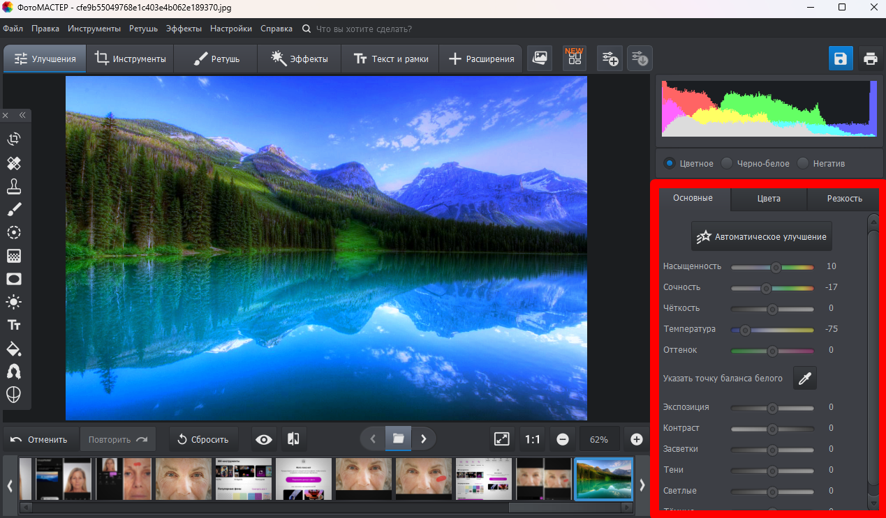
Task: Toggle before/after compare view icon
Action: [x=294, y=439]
